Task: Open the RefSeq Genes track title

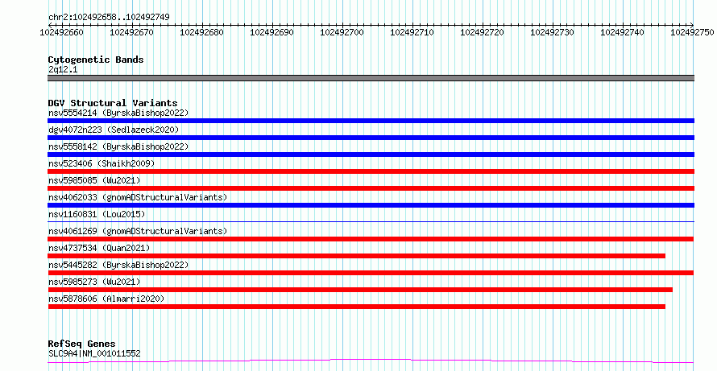Action: pyautogui.click(x=81, y=344)
